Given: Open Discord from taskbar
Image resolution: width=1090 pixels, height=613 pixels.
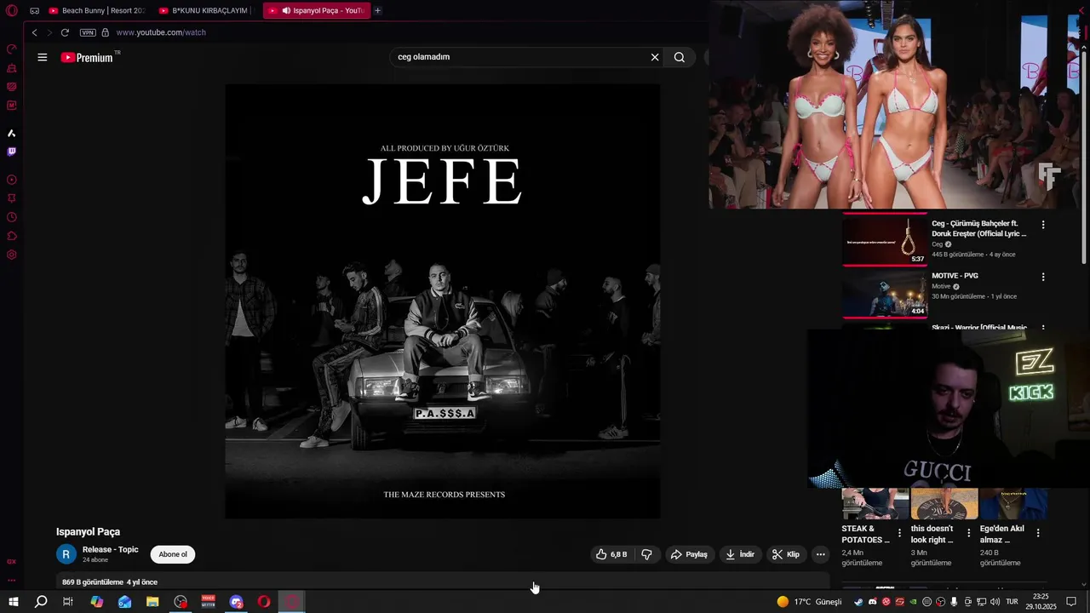Looking at the screenshot, I should tap(237, 602).
